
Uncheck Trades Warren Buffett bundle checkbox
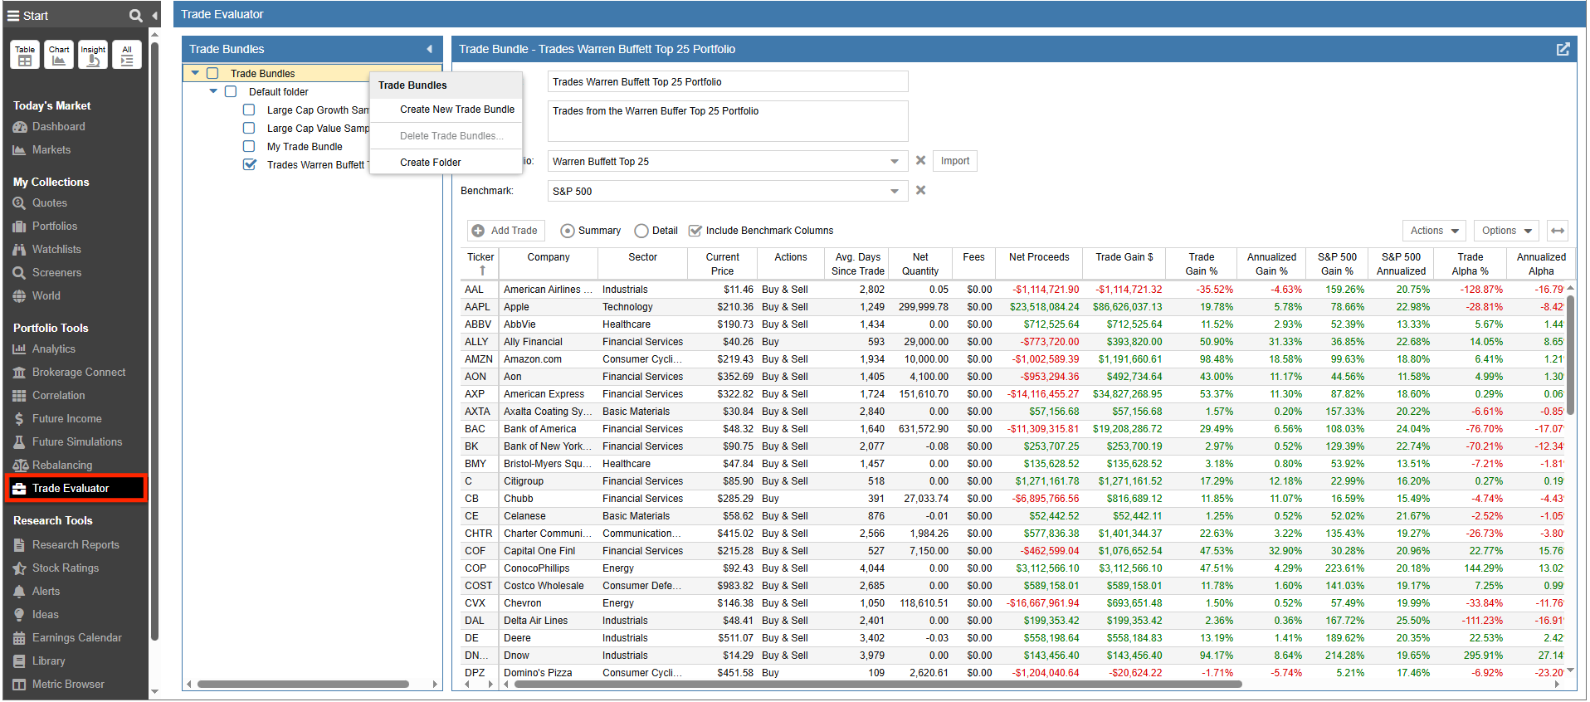pos(249,164)
